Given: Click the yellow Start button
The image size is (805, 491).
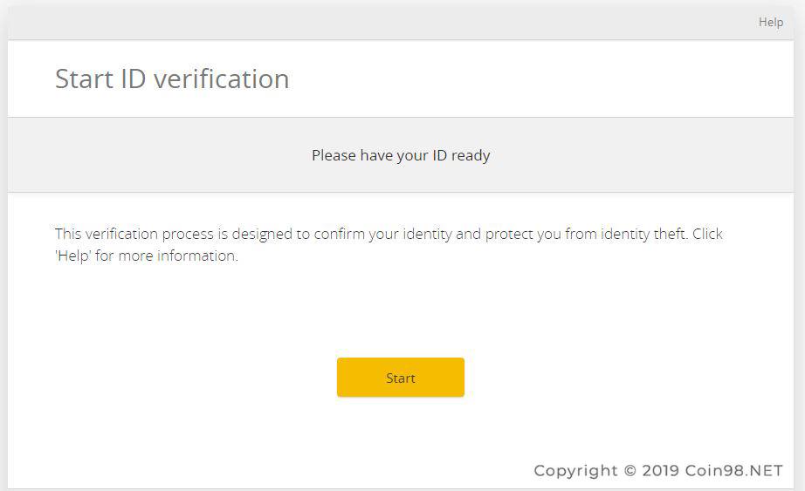Looking at the screenshot, I should (x=401, y=377).
